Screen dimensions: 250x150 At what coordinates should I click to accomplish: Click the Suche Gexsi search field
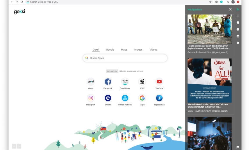[x=125, y=58]
